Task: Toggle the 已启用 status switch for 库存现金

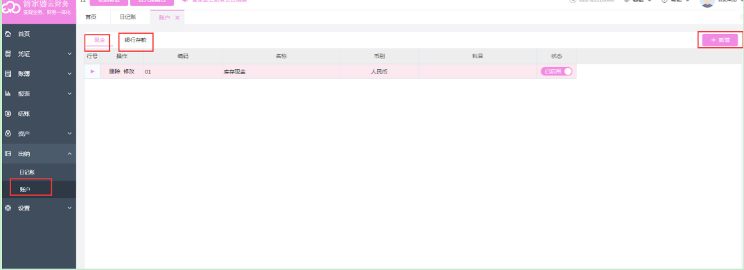Action: click(556, 71)
